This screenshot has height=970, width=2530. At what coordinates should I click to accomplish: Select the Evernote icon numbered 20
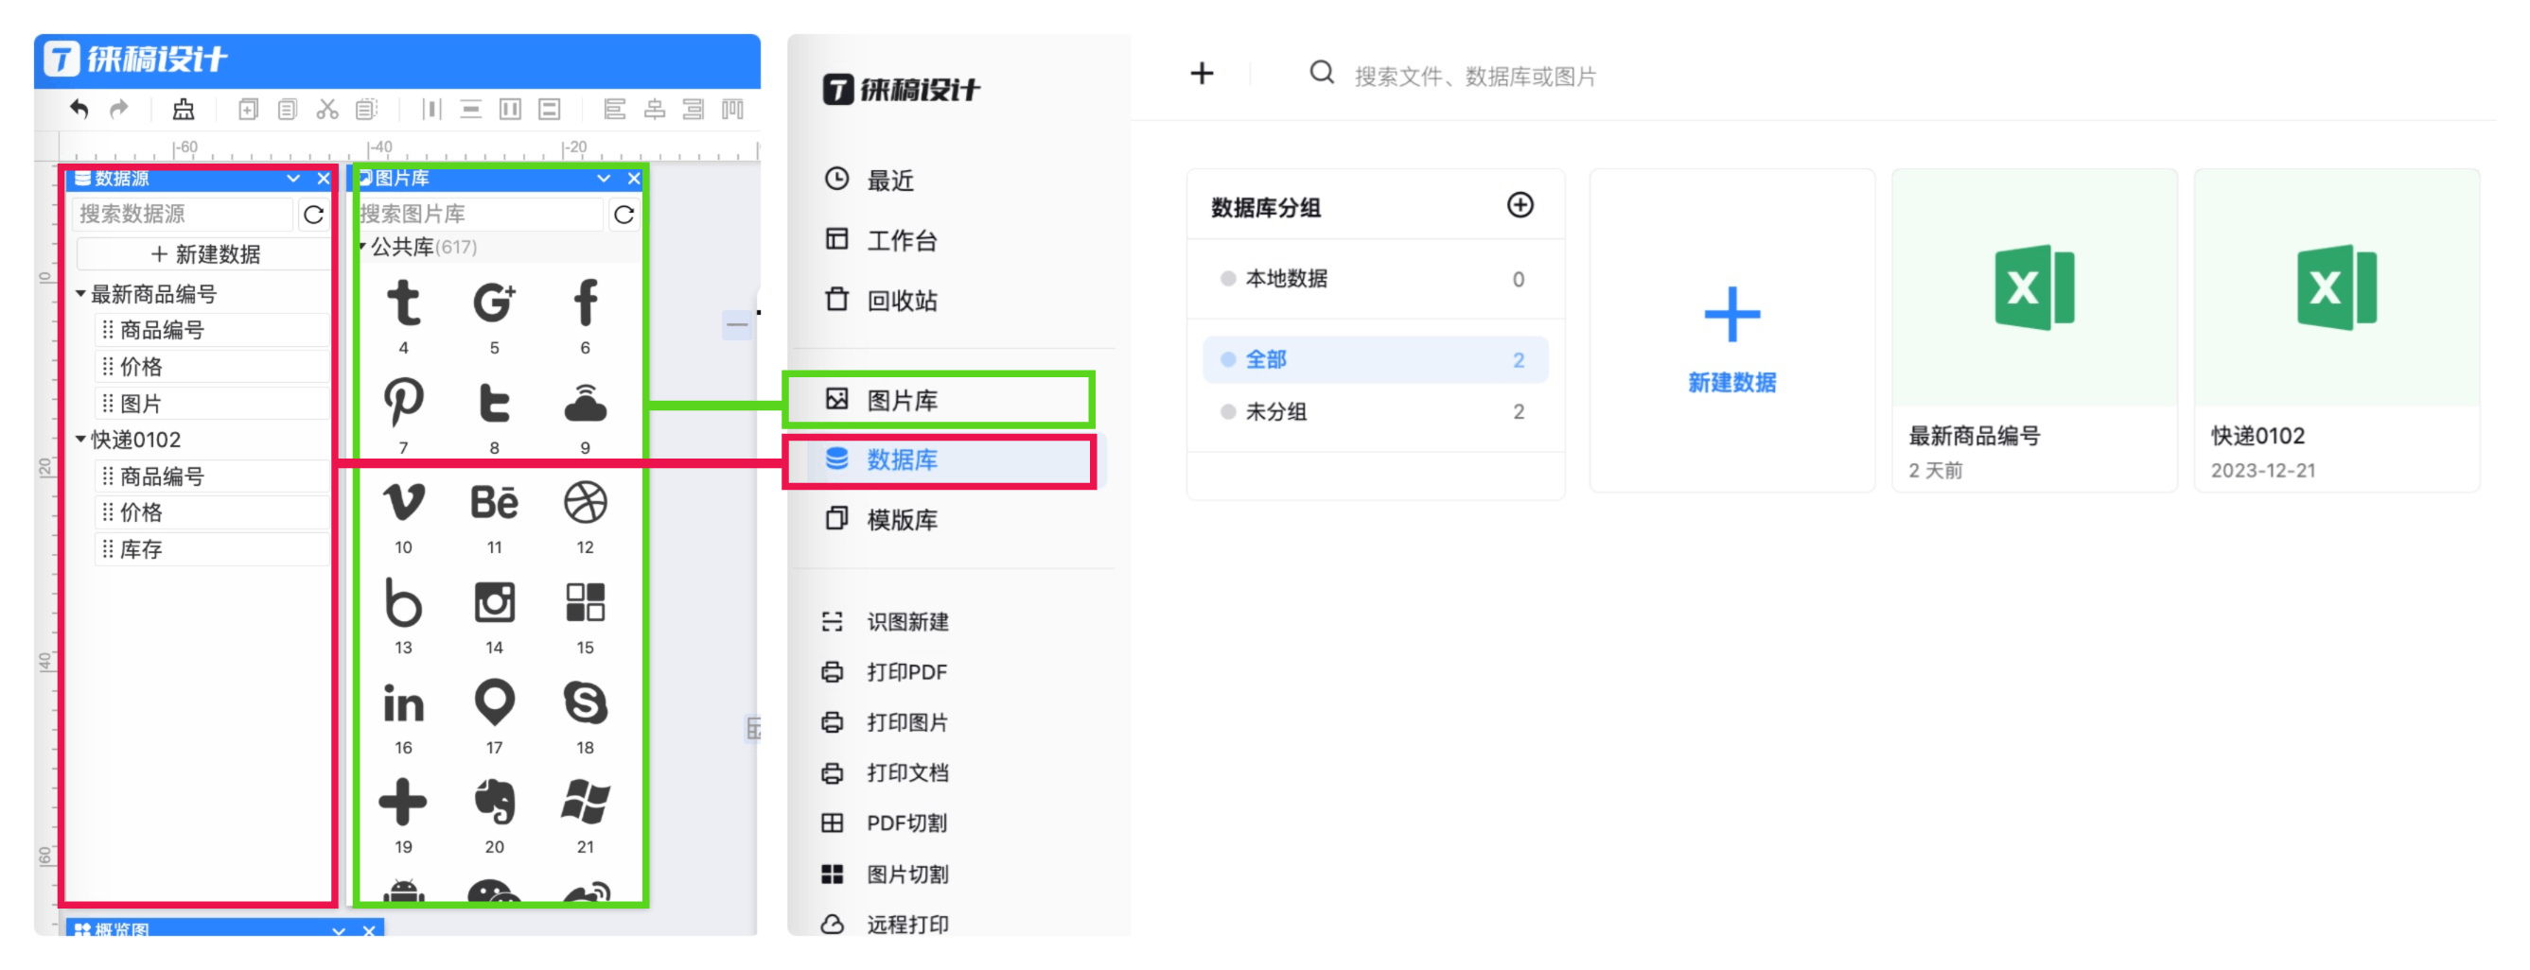tap(494, 802)
